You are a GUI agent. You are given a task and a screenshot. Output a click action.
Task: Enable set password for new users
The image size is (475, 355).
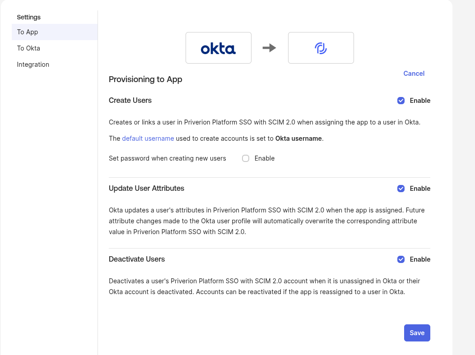pyautogui.click(x=246, y=158)
